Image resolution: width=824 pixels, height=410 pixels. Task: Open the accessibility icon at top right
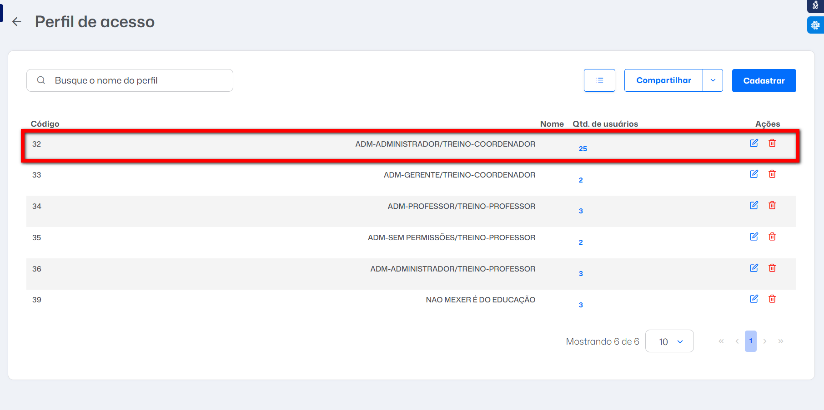pyautogui.click(x=816, y=5)
